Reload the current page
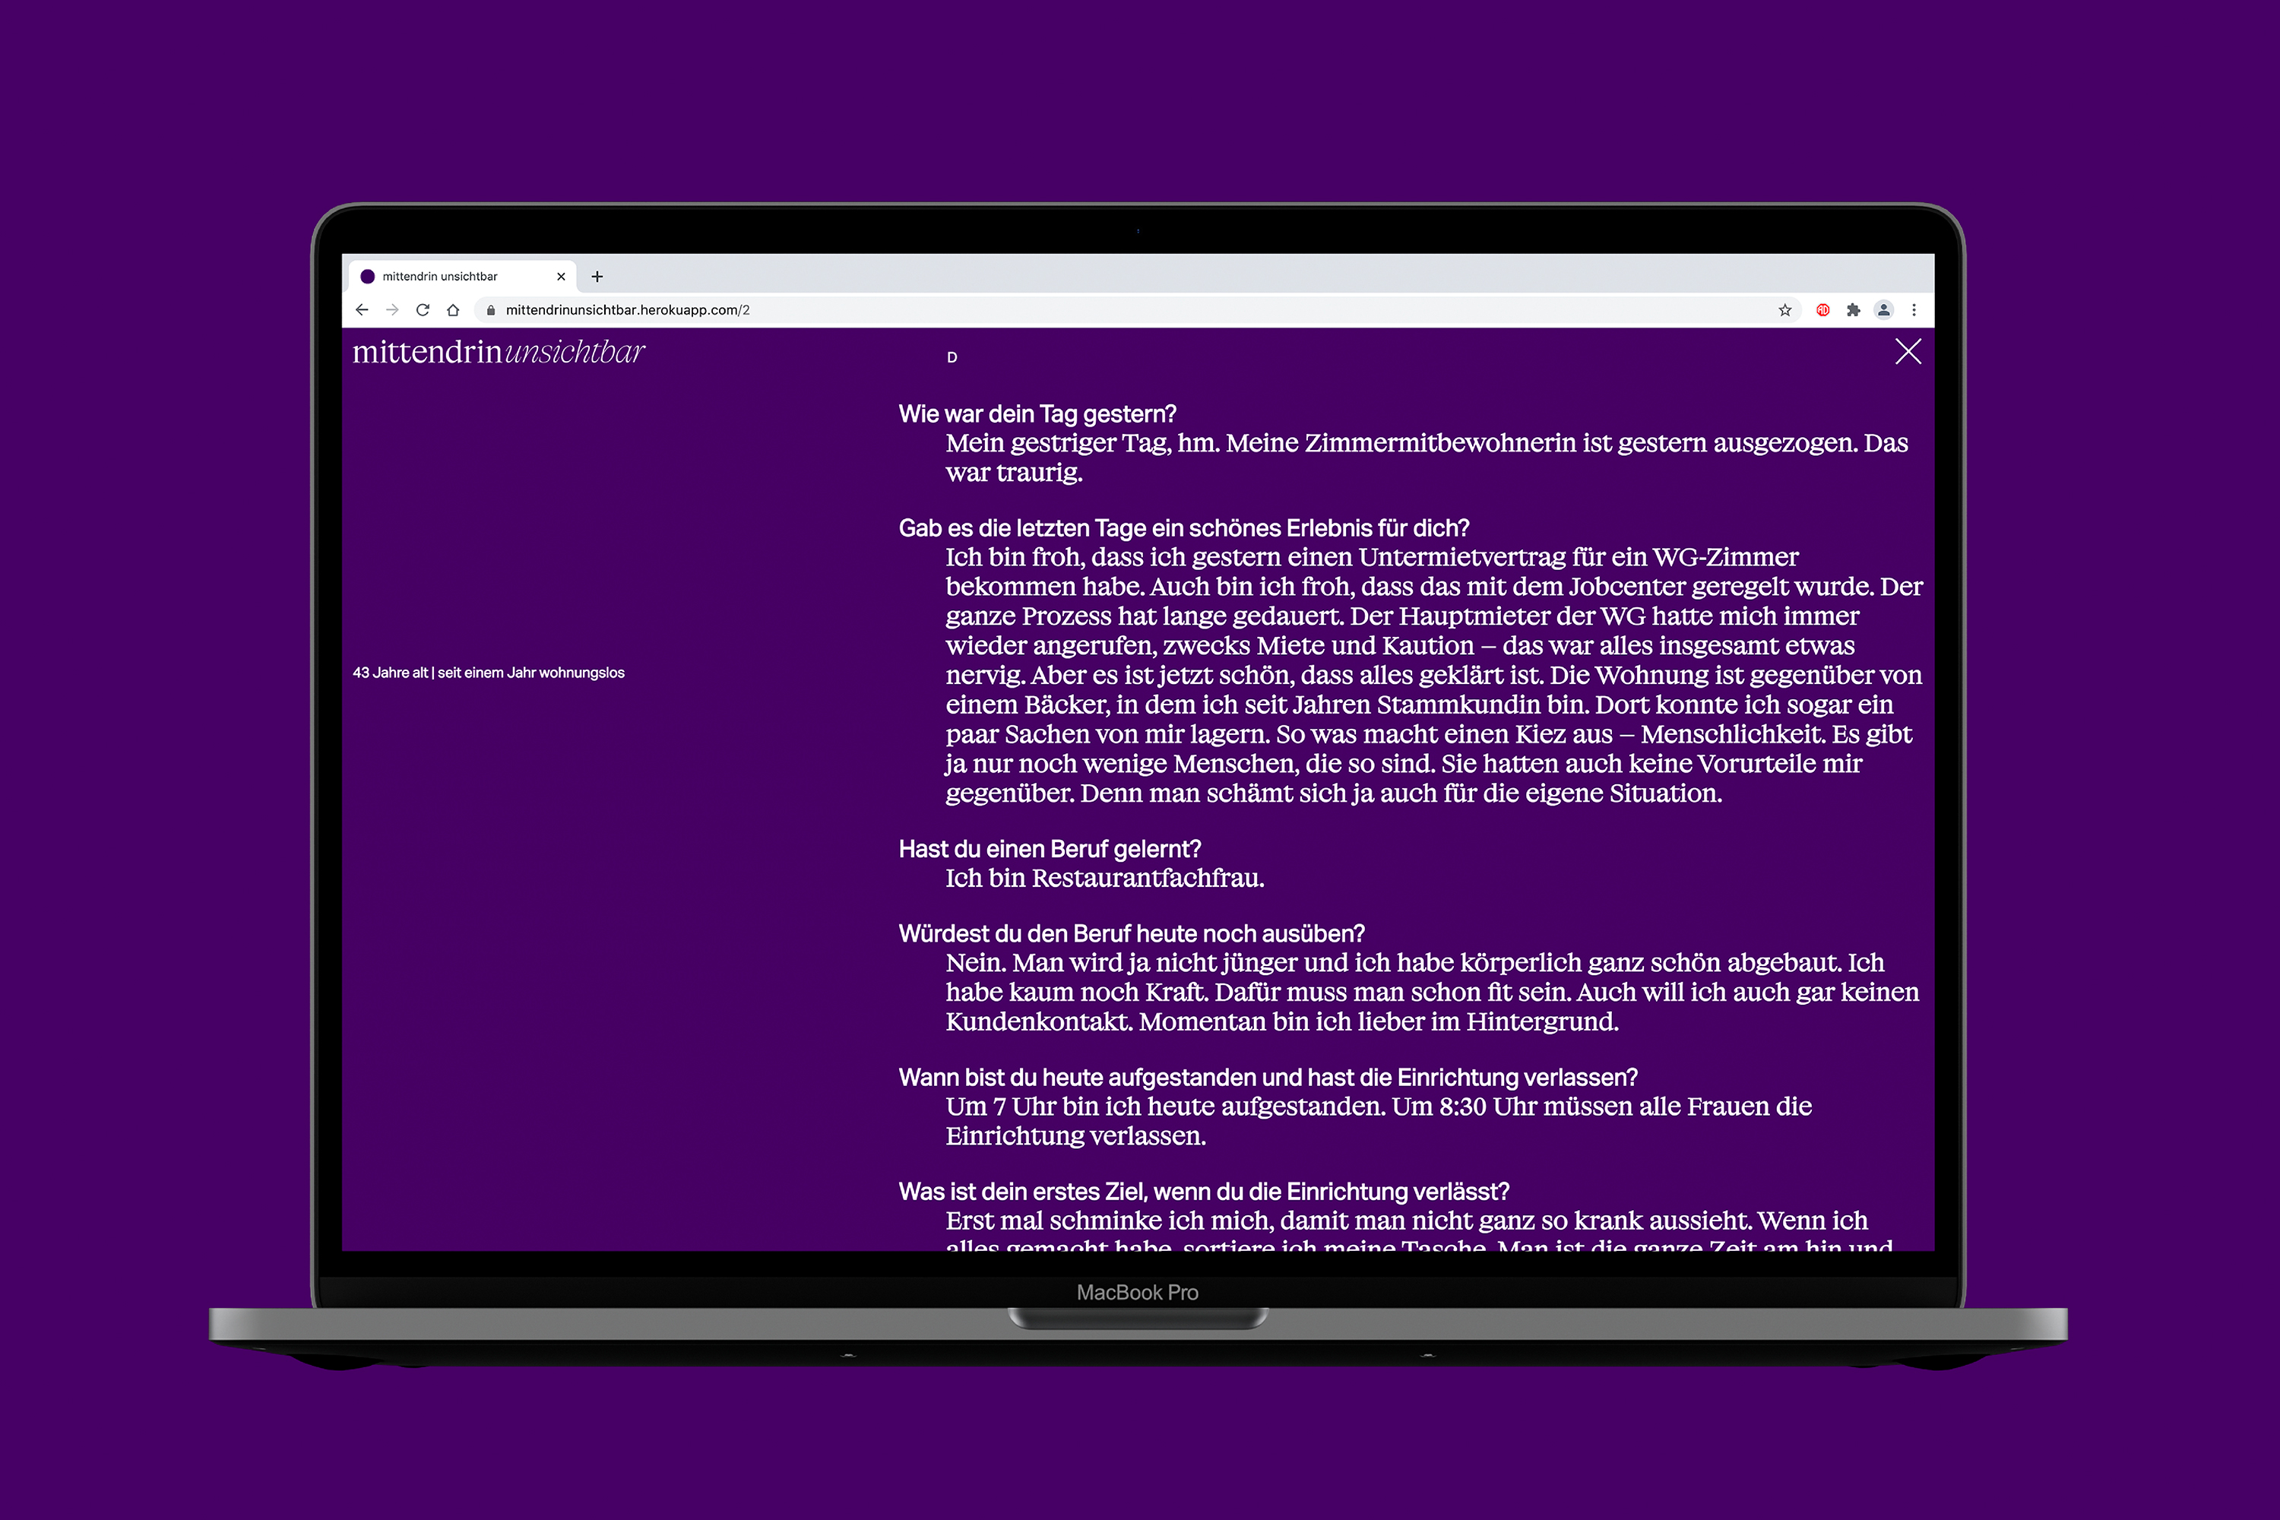Viewport: 2280px width, 1520px height. pos(423,310)
